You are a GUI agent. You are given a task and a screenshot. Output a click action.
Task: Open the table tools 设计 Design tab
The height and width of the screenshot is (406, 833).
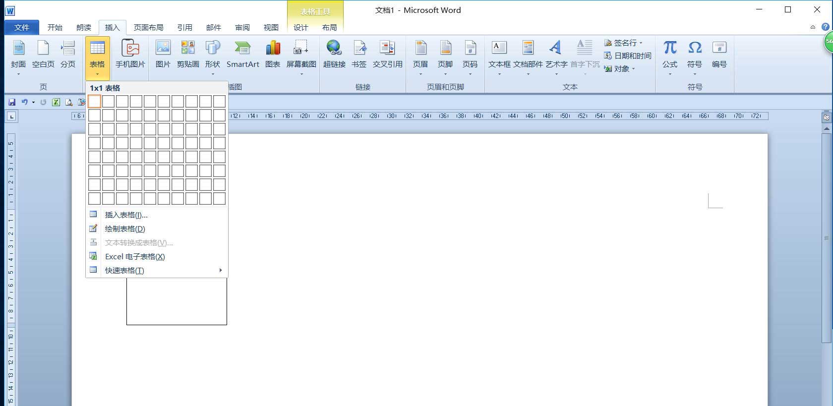click(x=301, y=27)
